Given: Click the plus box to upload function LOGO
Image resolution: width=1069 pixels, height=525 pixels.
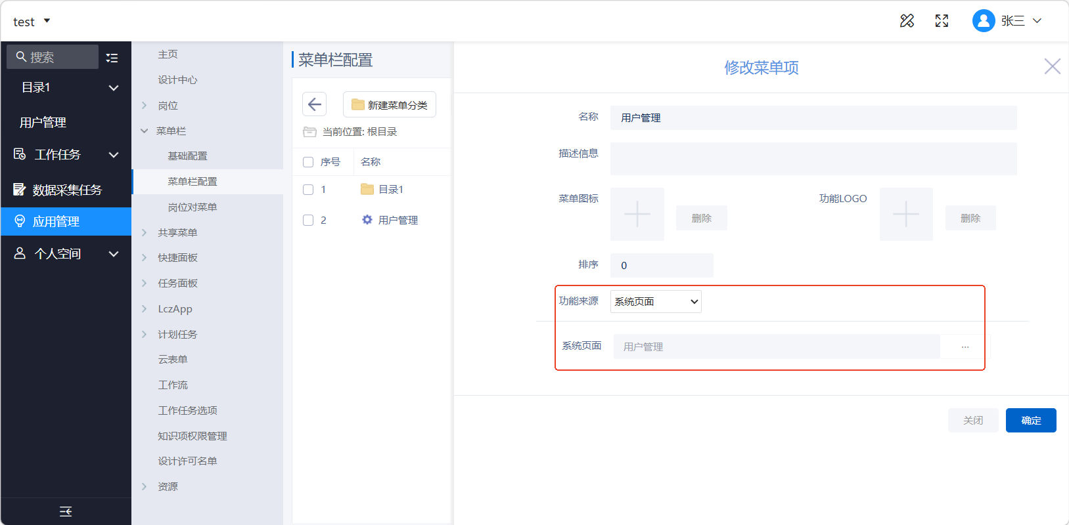Looking at the screenshot, I should pos(905,214).
